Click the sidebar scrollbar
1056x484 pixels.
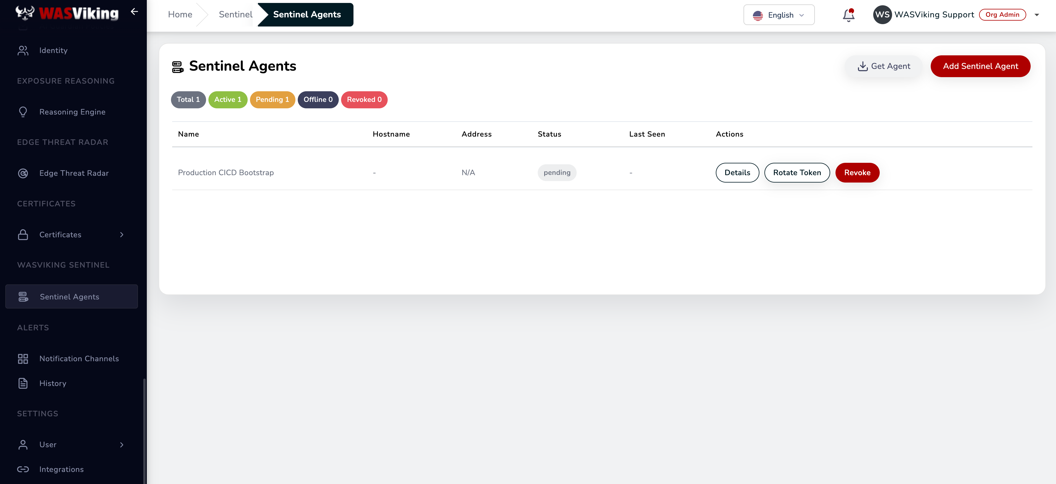(144, 431)
